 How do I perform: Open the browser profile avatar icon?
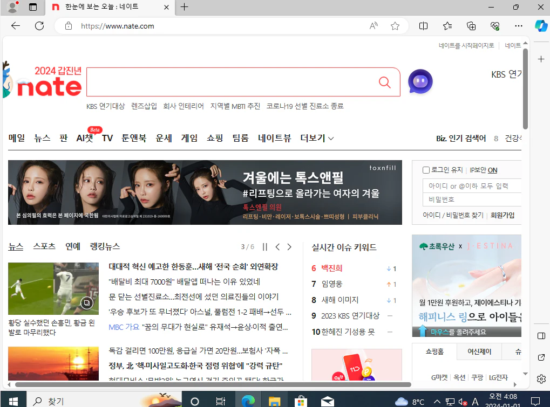point(12,7)
